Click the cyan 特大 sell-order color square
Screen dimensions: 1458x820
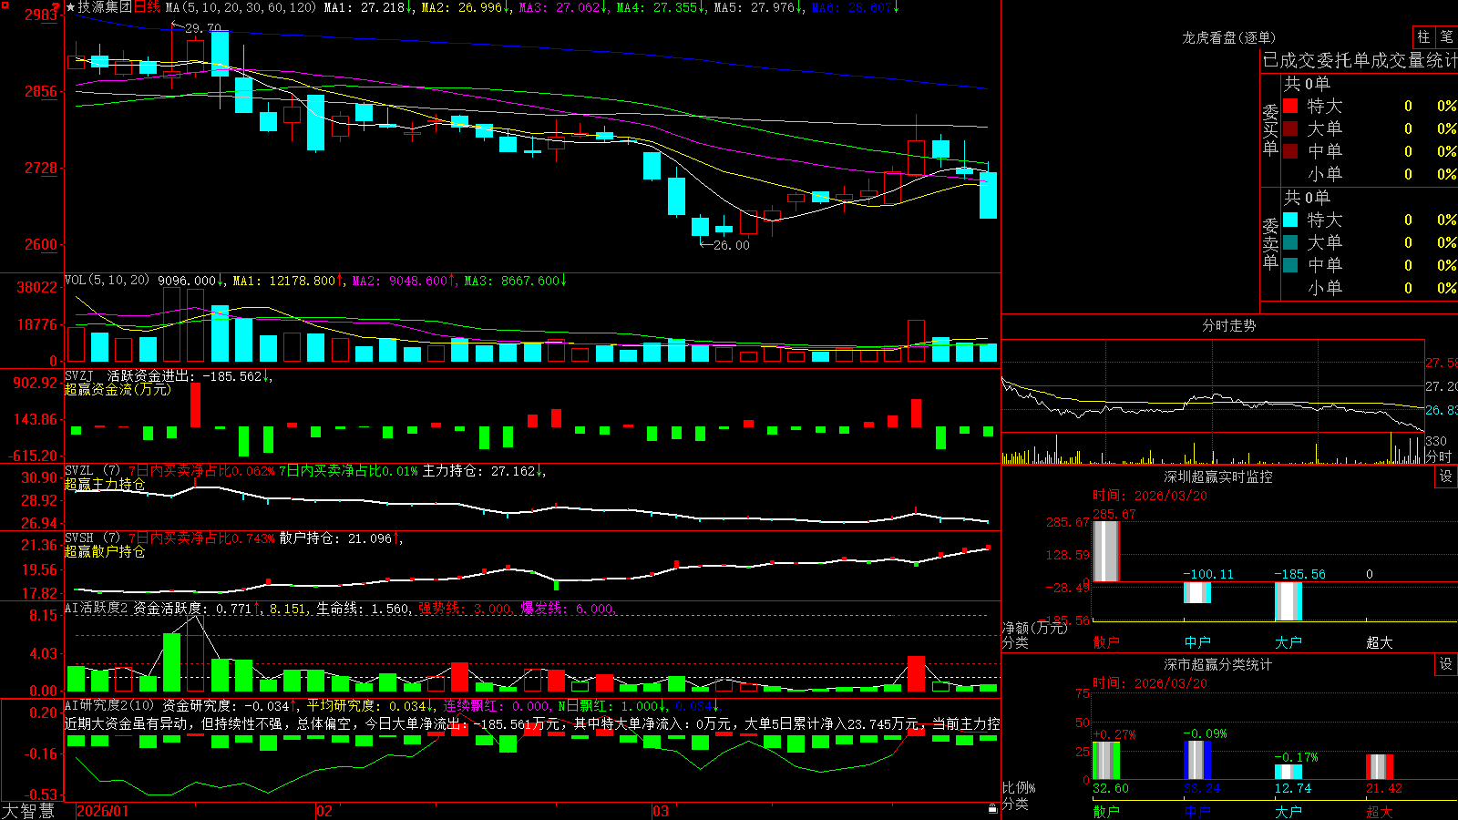pyautogui.click(x=1290, y=220)
